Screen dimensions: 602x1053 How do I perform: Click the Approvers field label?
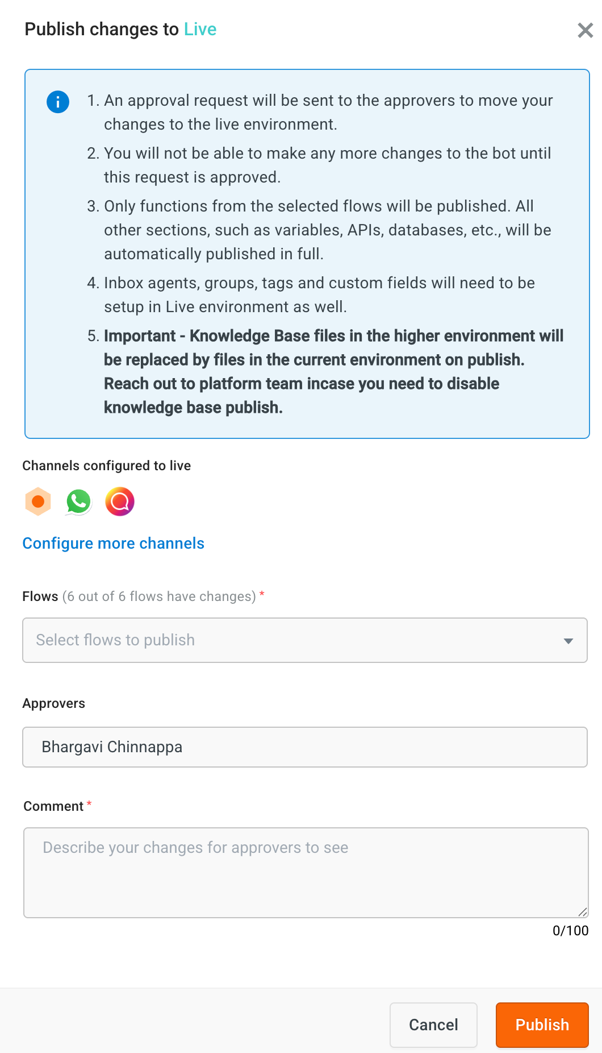pos(54,703)
